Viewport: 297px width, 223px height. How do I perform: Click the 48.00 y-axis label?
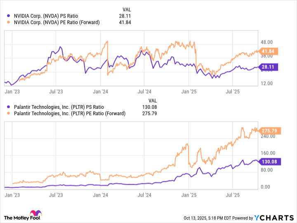coord(268,42)
